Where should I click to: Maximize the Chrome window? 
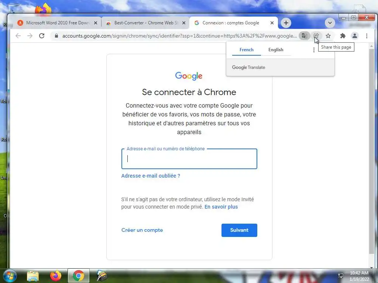(x=354, y=18)
